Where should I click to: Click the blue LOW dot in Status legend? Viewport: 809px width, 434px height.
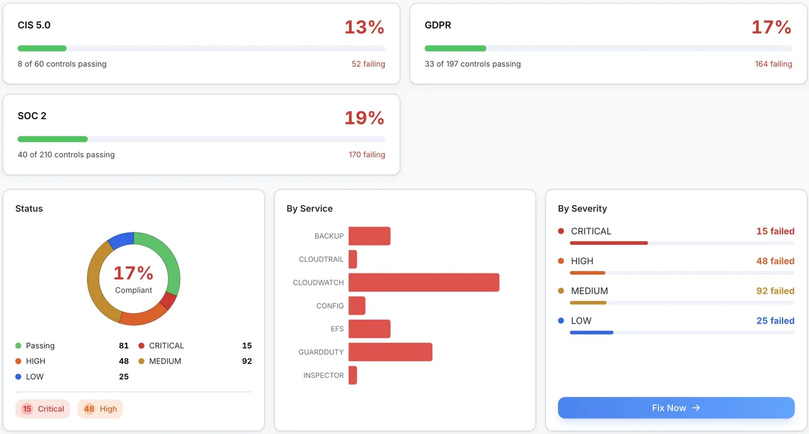point(18,377)
